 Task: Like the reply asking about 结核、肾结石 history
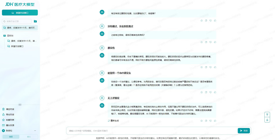click(x=215, y=42)
